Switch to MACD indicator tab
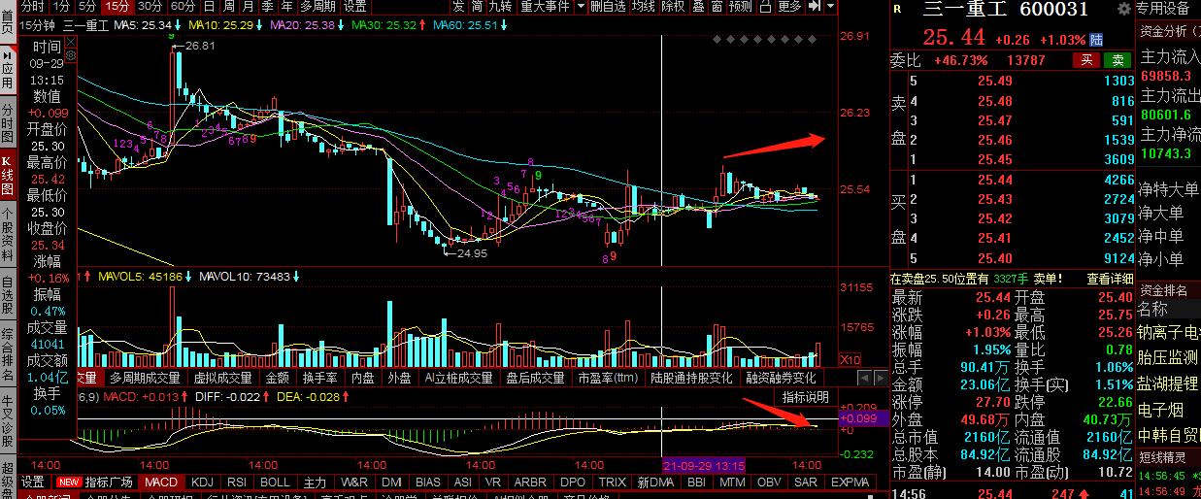 click(161, 482)
